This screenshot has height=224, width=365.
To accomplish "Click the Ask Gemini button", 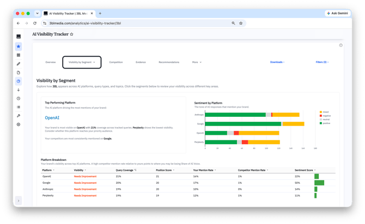I will click(x=337, y=13).
